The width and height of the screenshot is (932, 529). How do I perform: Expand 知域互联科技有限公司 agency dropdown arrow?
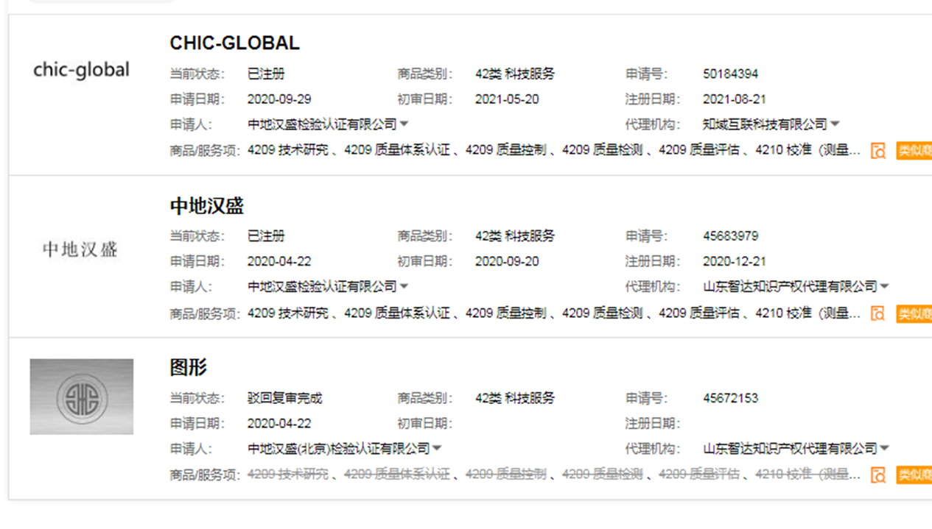[835, 124]
